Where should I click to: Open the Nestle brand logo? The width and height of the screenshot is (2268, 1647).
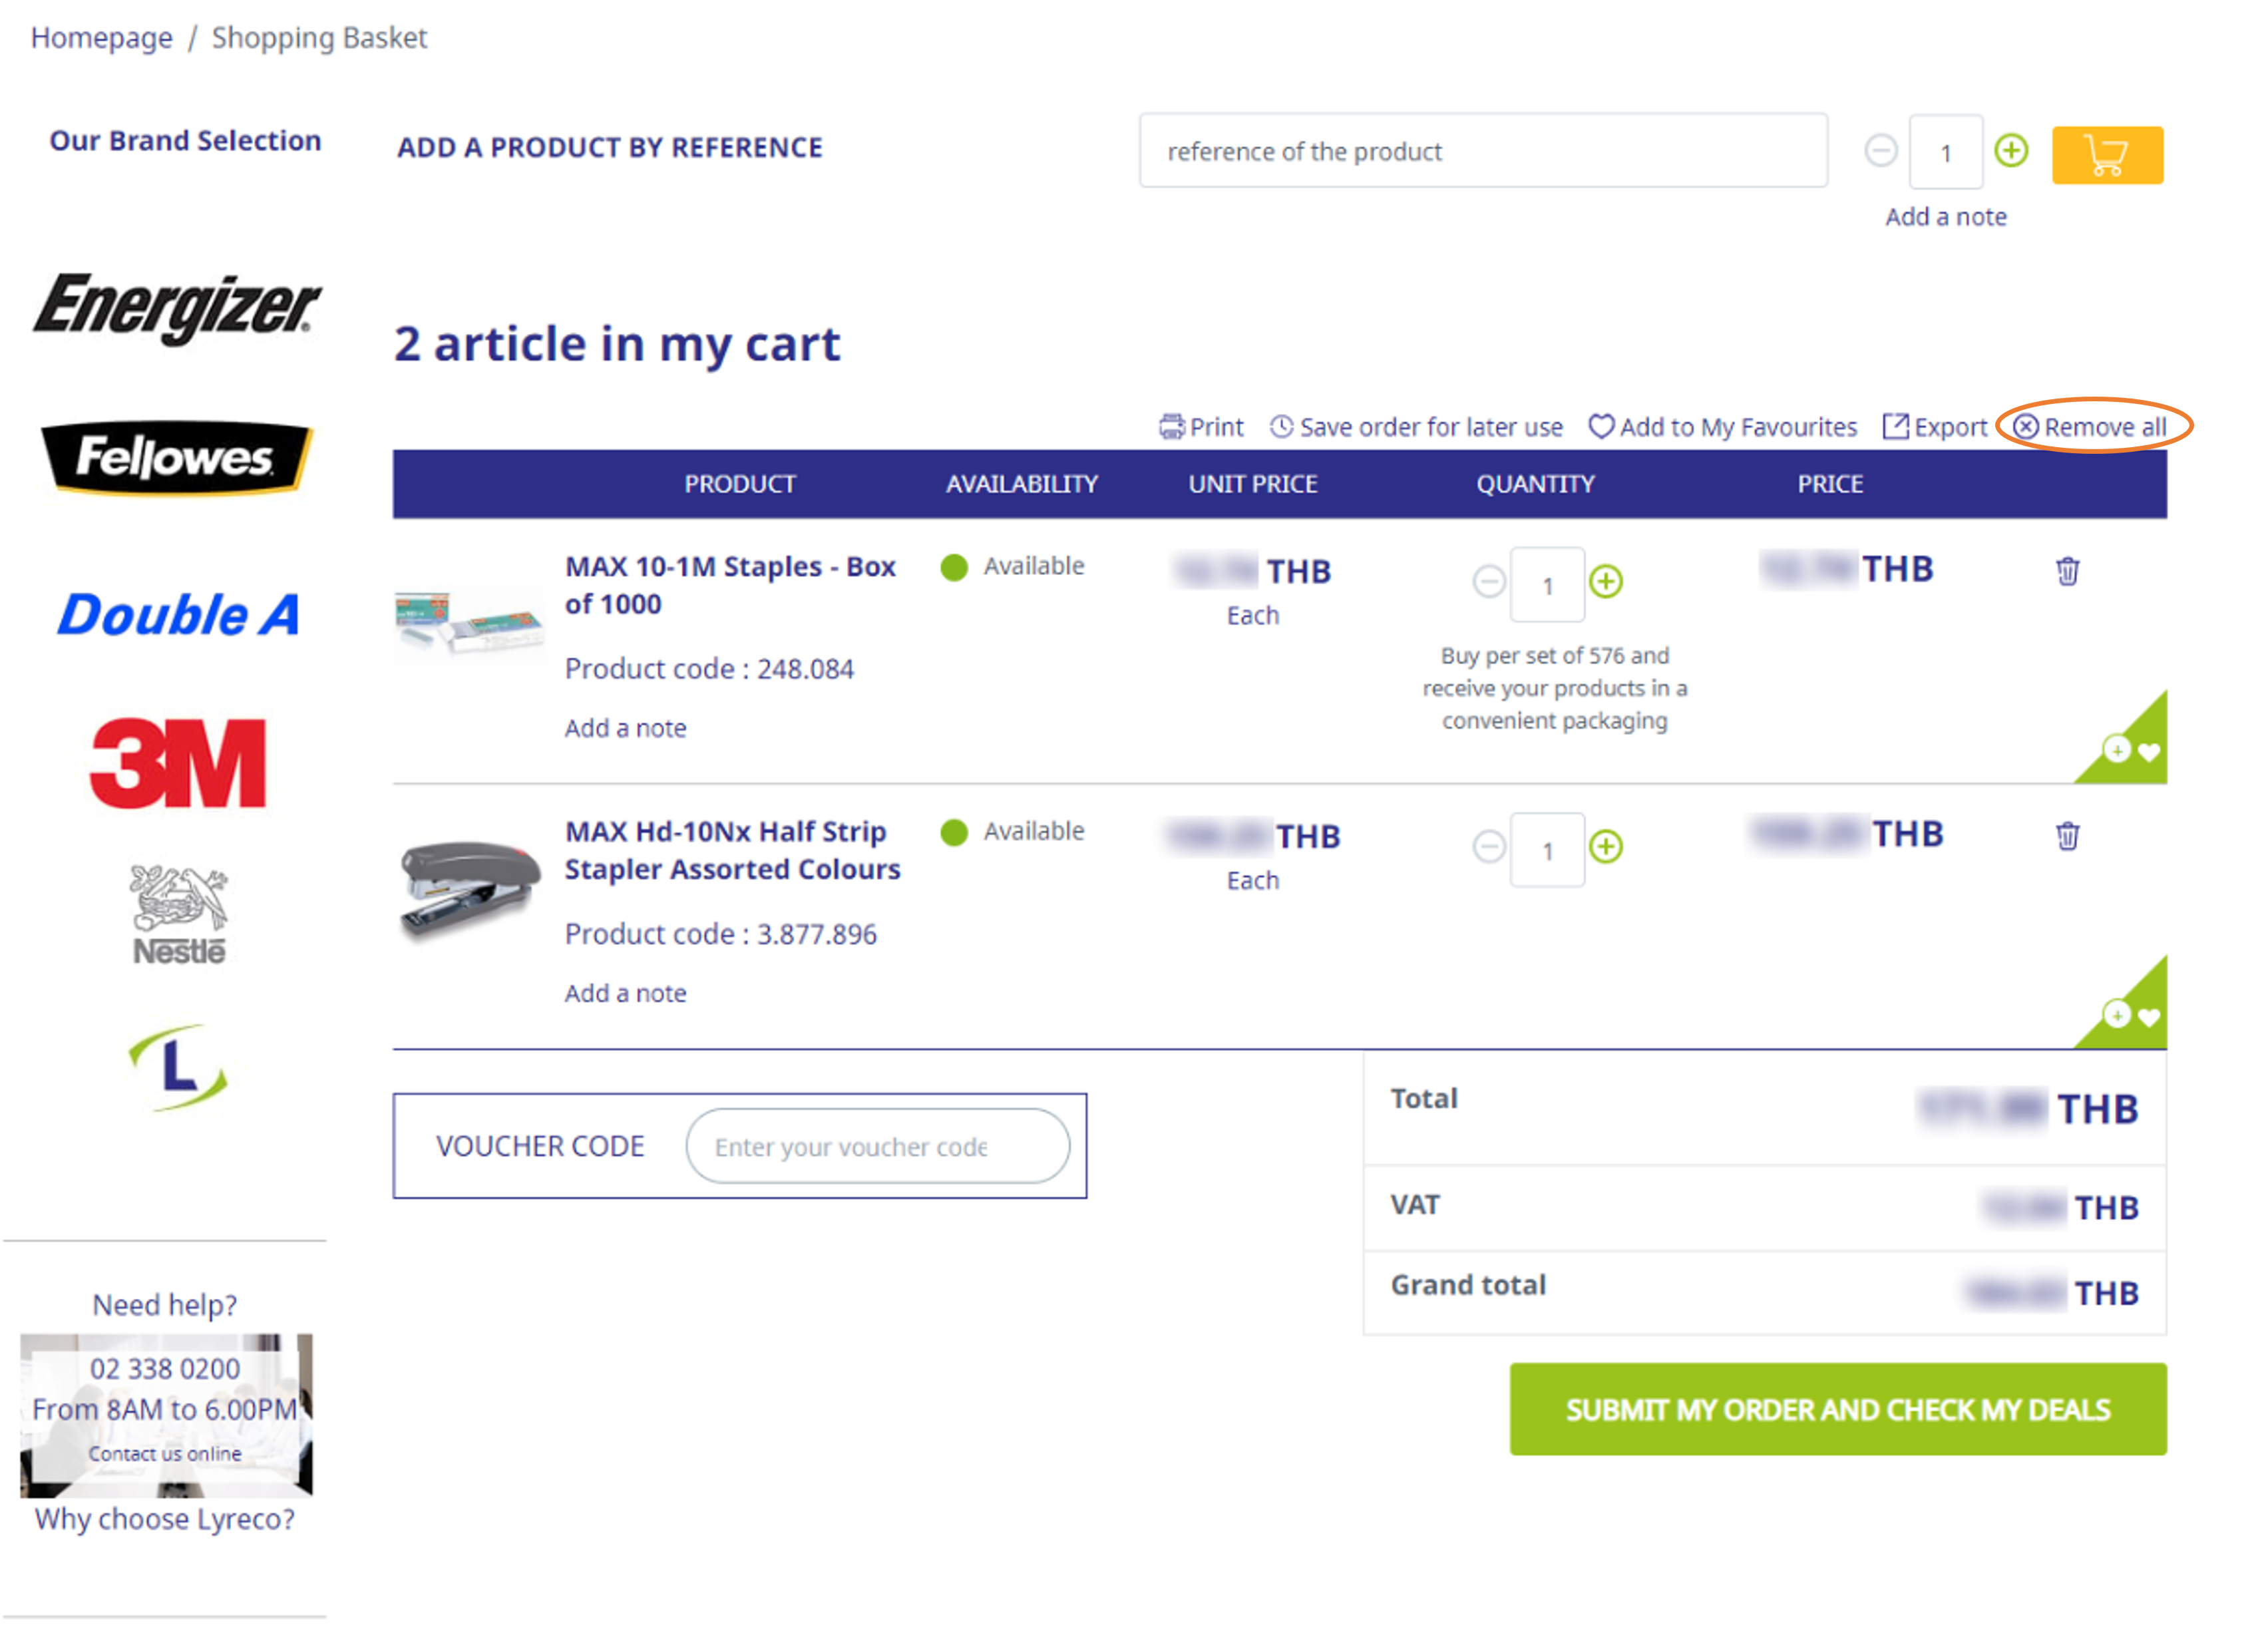pyautogui.click(x=179, y=914)
